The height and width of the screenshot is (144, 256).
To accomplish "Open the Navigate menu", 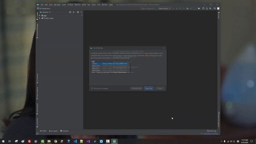I will tap(57, 5).
